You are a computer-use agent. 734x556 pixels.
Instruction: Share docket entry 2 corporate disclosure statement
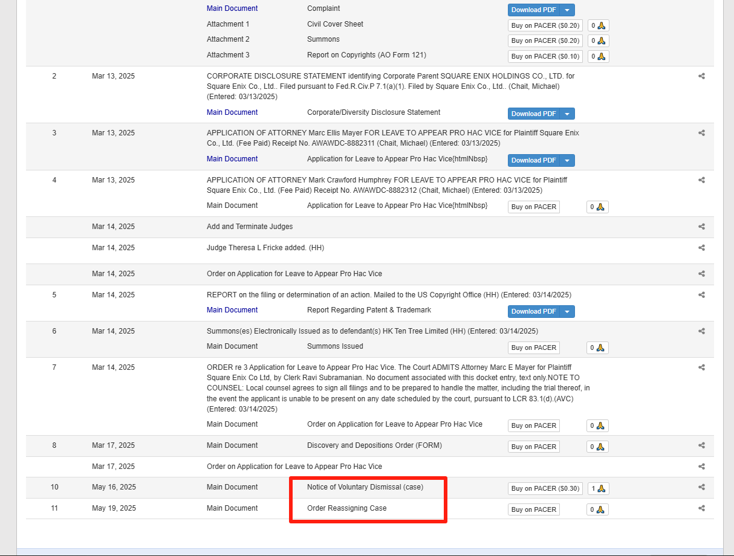(701, 76)
